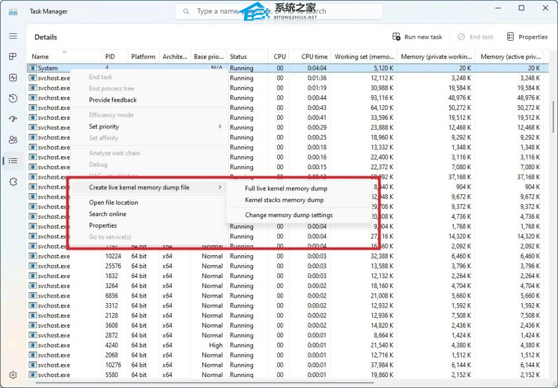Select Open file location menu entry
This screenshot has height=388, width=558.
tap(113, 202)
